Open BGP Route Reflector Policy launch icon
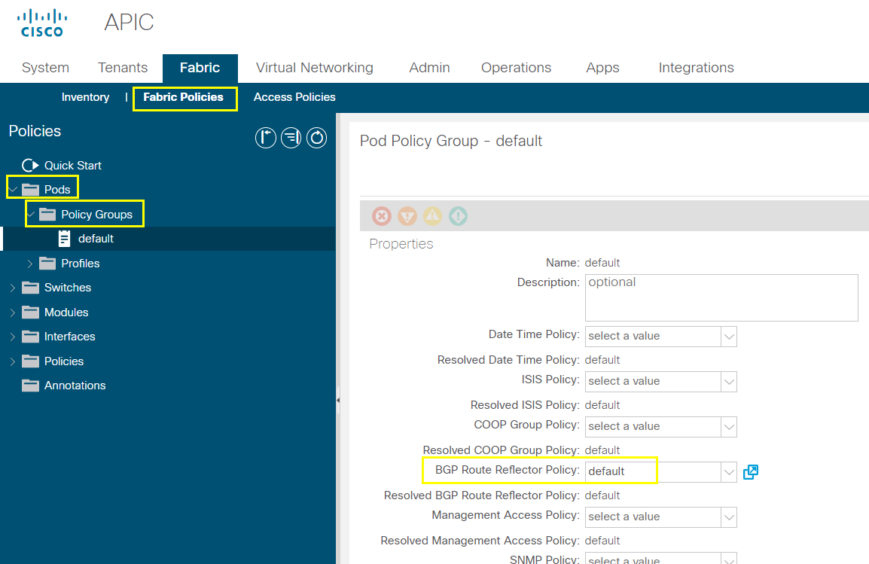 tap(751, 472)
